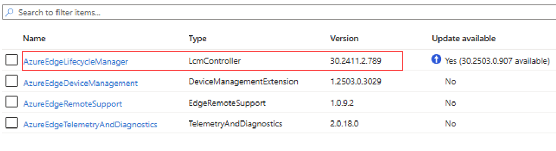
Task: Sort by the Update available column header
Action: tap(464, 39)
